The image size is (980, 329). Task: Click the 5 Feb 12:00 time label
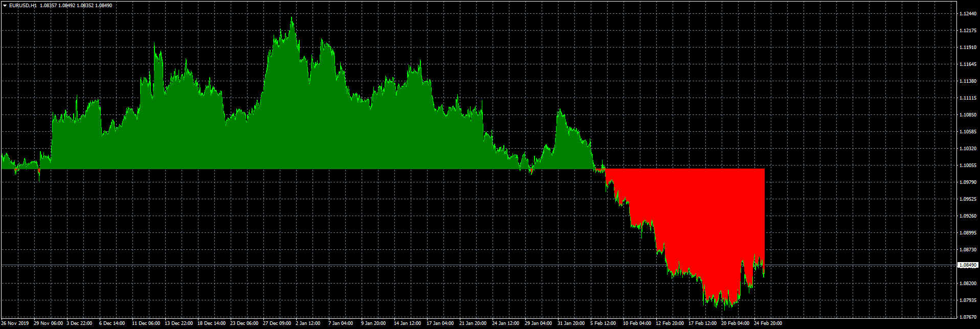pos(603,323)
